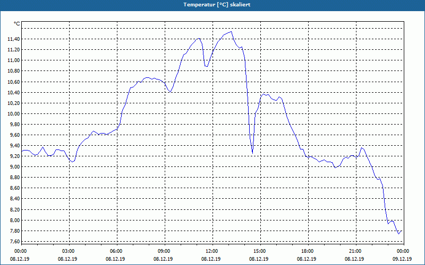Select the 10,40 axis label
The height and width of the screenshot is (265, 425).
click(14, 92)
